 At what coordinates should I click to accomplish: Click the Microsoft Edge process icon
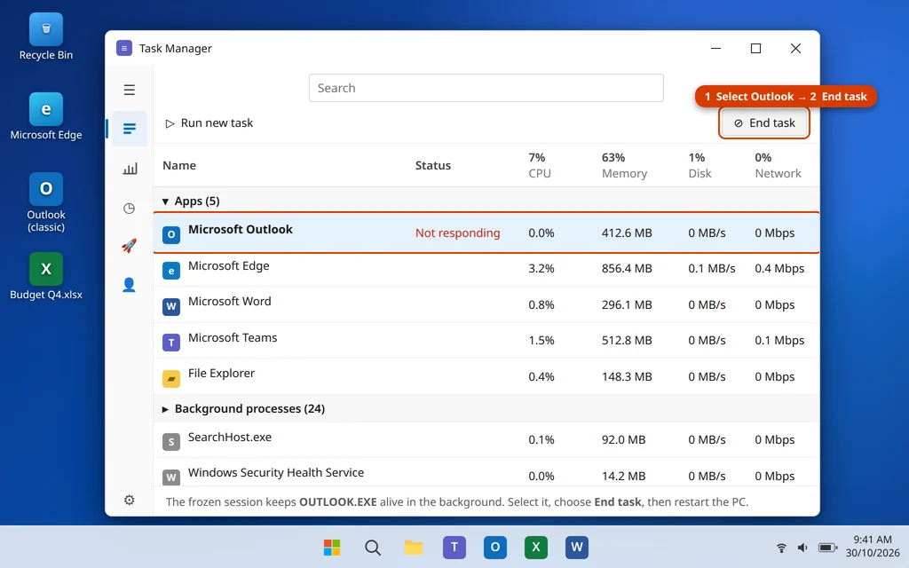point(171,271)
